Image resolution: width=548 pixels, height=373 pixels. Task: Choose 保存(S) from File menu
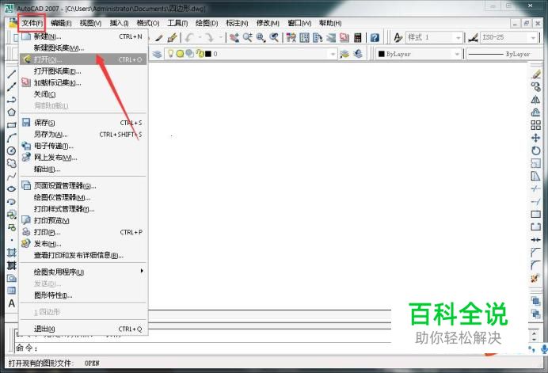83,123
